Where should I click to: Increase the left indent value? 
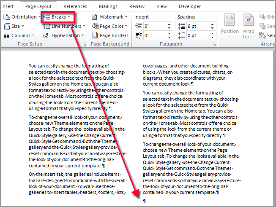(169, 24)
